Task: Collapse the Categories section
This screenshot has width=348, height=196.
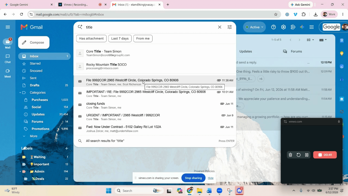Action: [x=20, y=93]
